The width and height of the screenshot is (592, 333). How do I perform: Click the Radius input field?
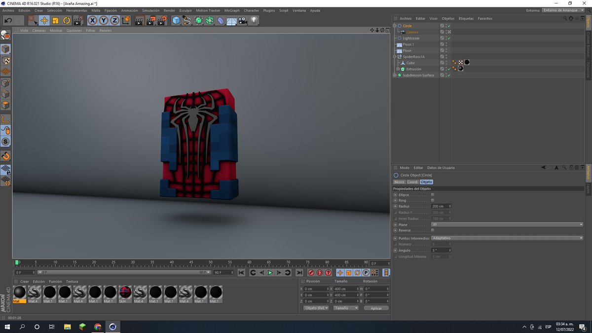click(440, 206)
